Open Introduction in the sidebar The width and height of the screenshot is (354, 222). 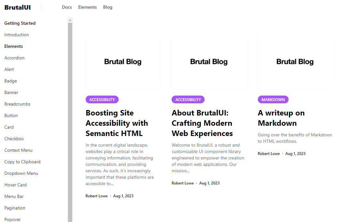click(x=16, y=35)
